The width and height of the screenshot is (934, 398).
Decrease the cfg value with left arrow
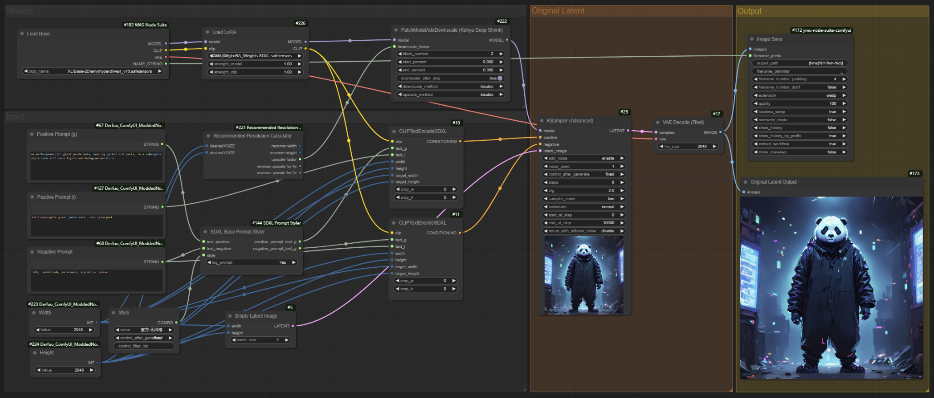pos(545,191)
